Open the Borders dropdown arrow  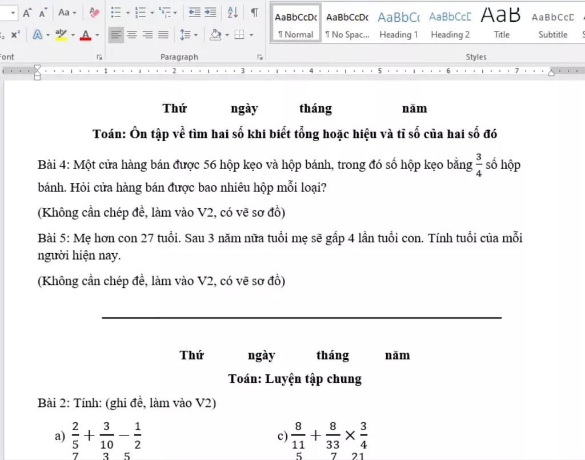click(x=251, y=35)
